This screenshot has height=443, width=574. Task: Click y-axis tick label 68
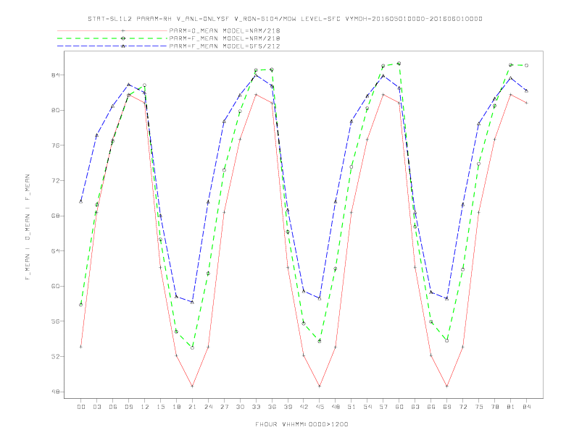[x=56, y=216]
